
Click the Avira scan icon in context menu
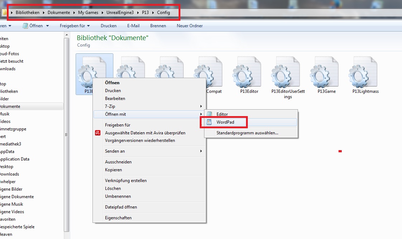[x=98, y=133]
